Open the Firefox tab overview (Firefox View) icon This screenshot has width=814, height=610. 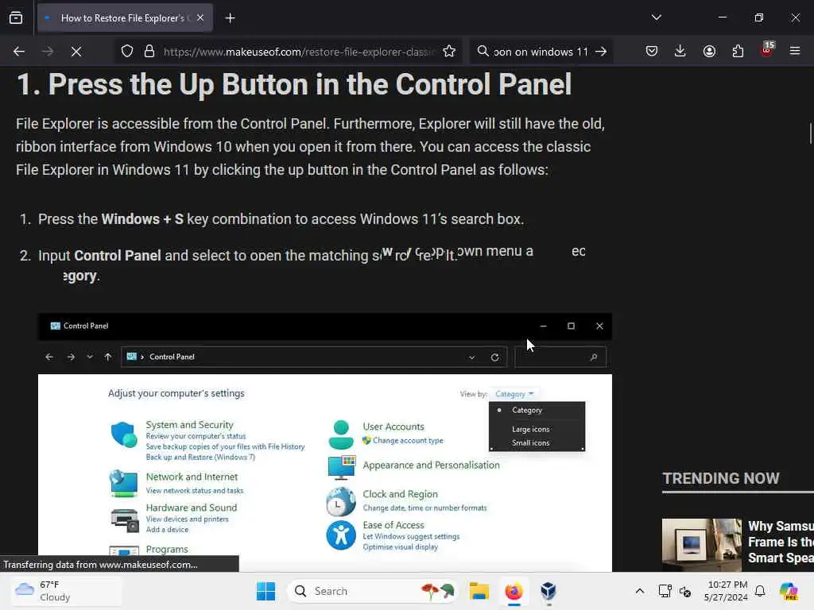coord(16,17)
